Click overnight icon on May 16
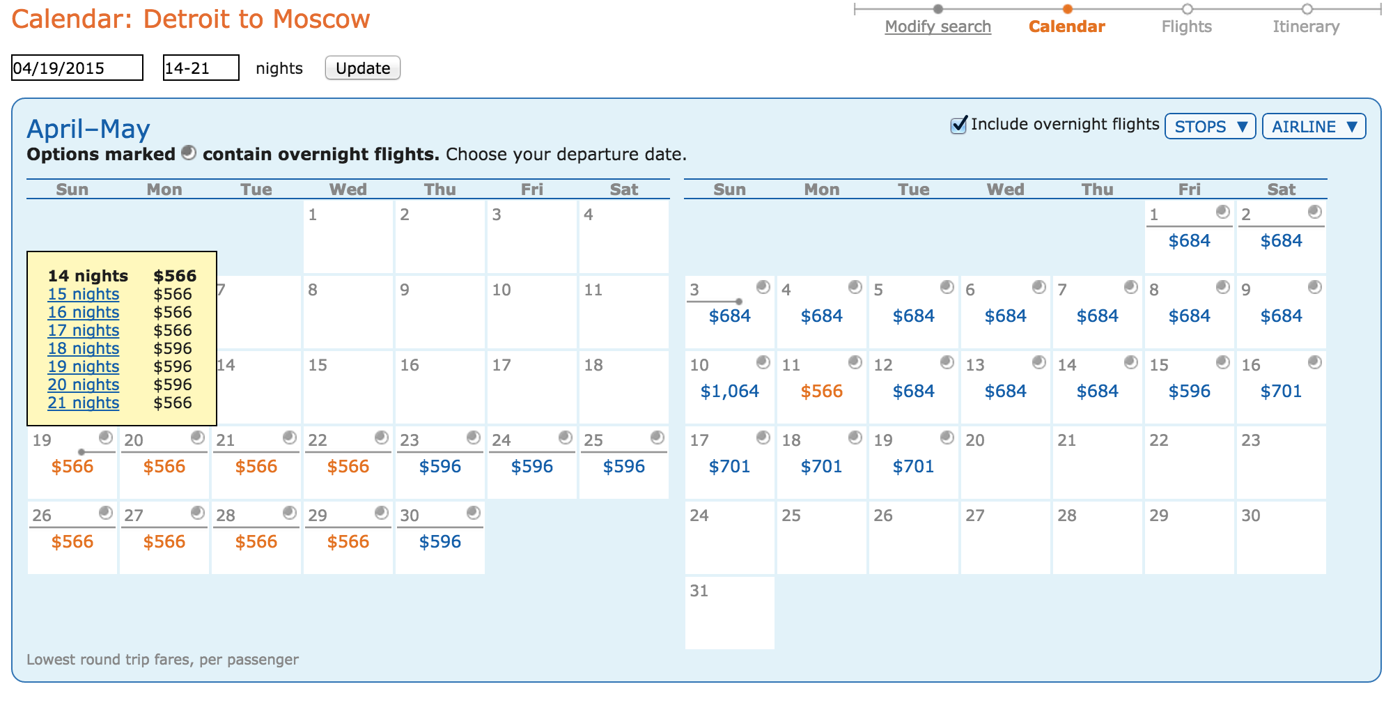The height and width of the screenshot is (705, 1393). point(1315,362)
